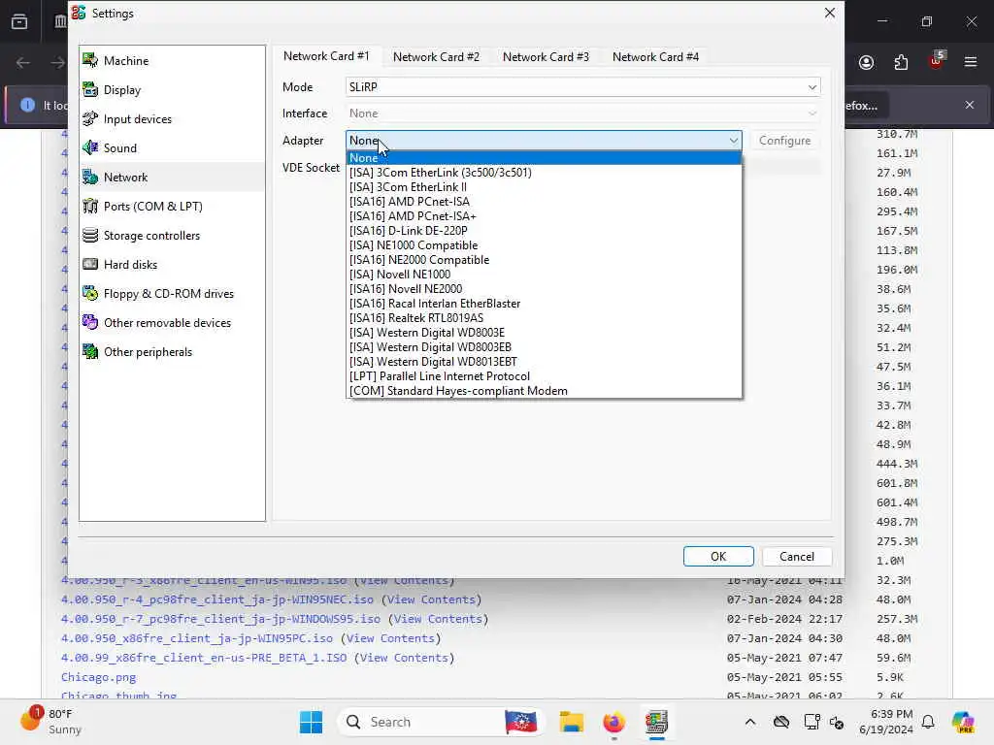Select Western Digital WD8003EB adapter
This screenshot has width=994, height=745.
[x=544, y=347]
